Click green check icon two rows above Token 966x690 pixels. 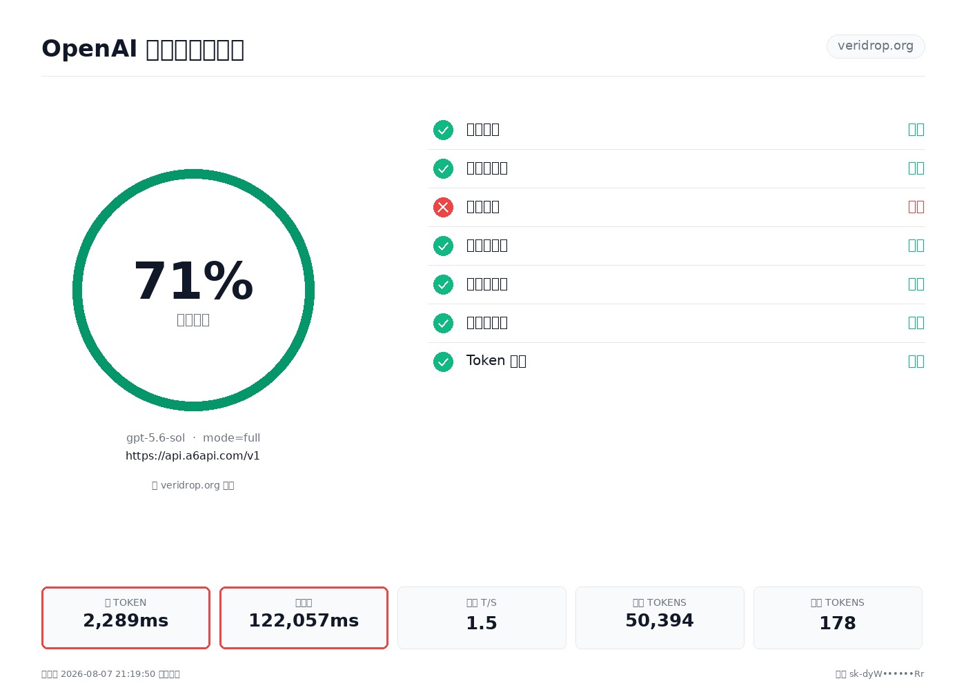443,284
